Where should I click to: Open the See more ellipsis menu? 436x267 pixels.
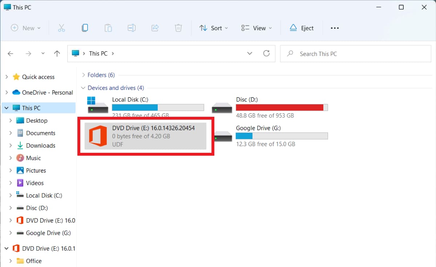coord(335,28)
